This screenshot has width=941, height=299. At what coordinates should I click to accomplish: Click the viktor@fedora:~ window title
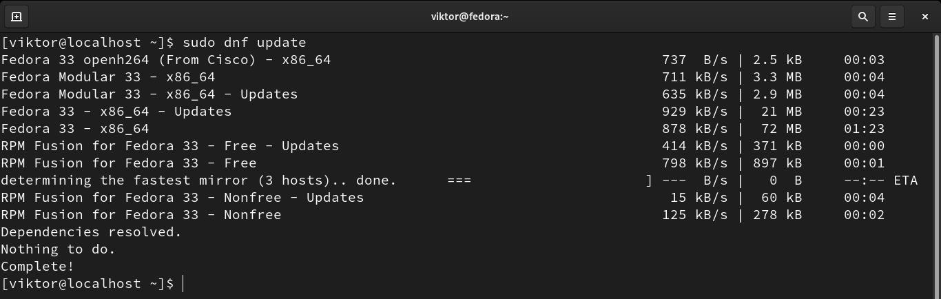tap(470, 17)
